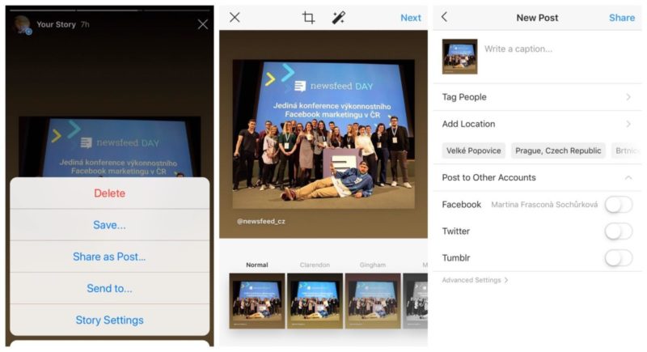647x352 pixels.
Task: Tap the main photo preview
Action: [323, 134]
